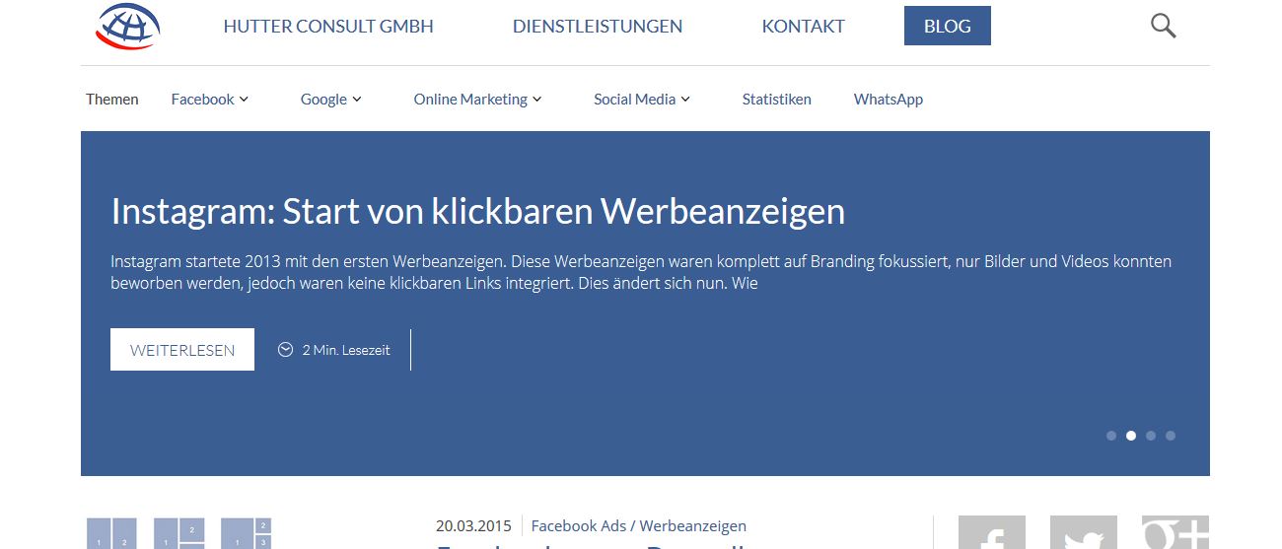Open the Twitter share icon
1282x549 pixels.
point(1084,532)
